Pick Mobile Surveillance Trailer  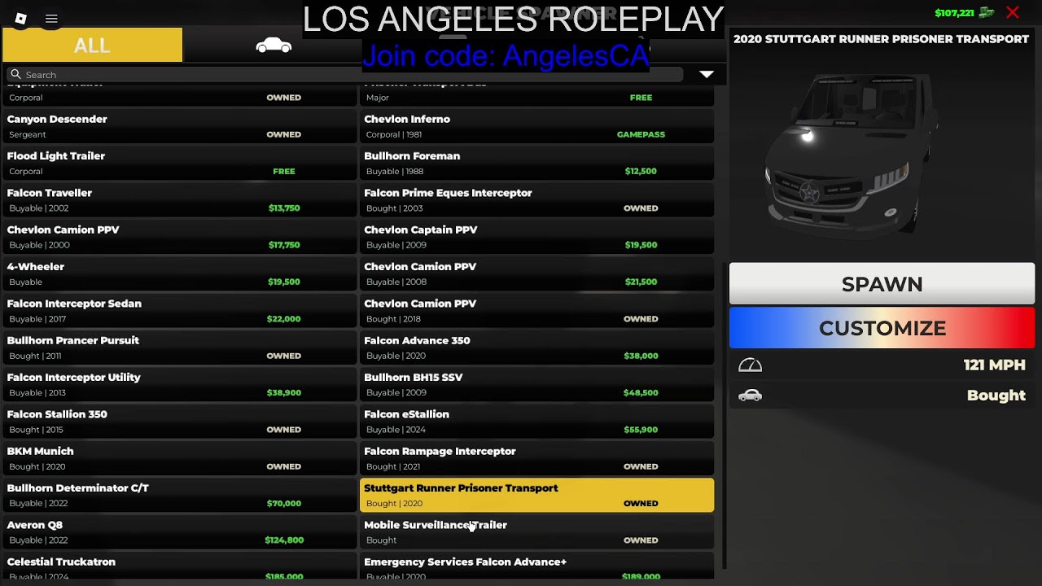[537, 532]
